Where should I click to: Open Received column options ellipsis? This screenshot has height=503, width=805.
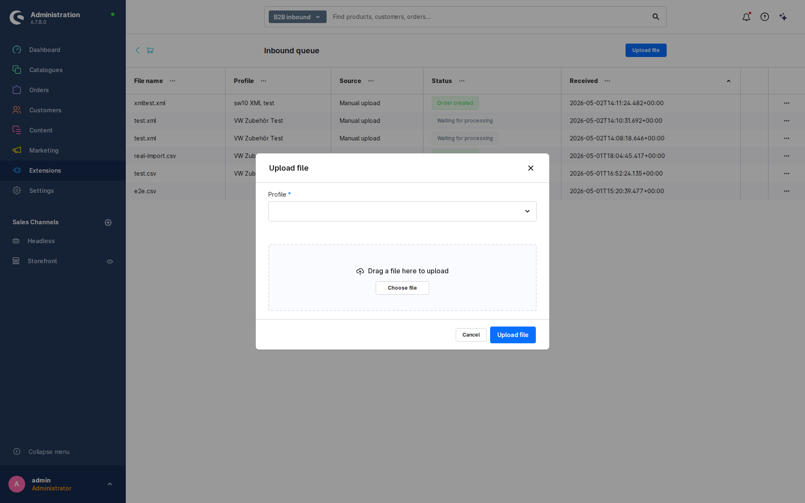(x=608, y=81)
